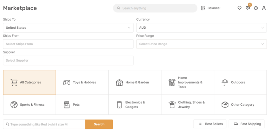Click the pet food bag Pets icon
Viewport: 270px width, 132px height.
67,105
